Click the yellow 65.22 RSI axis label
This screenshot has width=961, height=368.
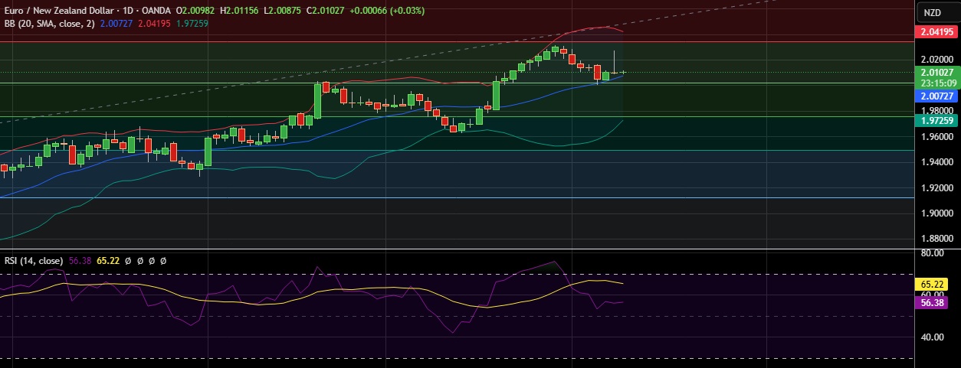tap(931, 284)
